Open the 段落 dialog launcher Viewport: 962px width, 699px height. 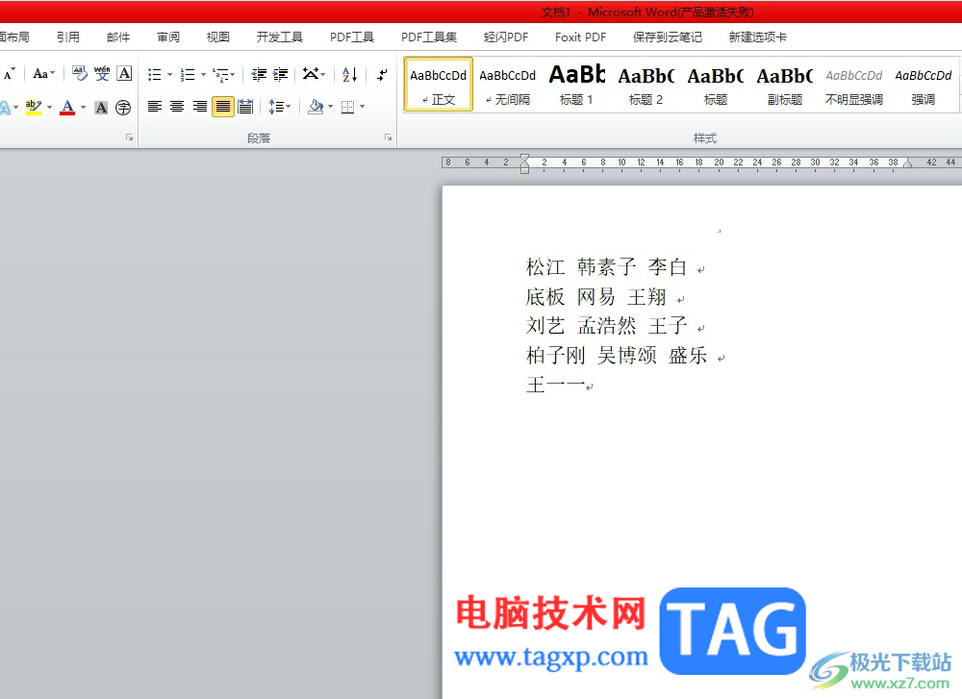pos(389,137)
